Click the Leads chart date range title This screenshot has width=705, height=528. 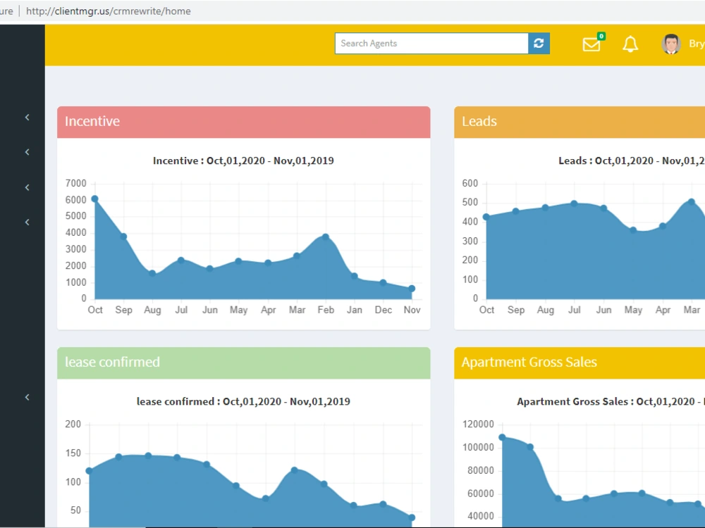pyautogui.click(x=631, y=161)
